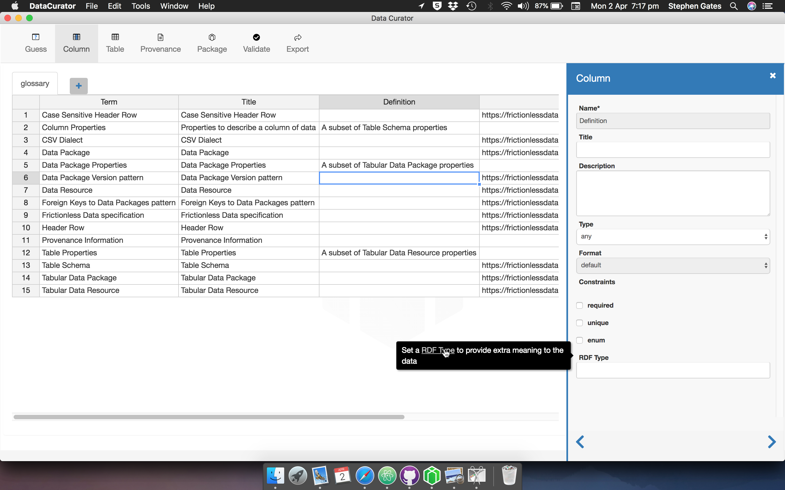Select the glossary tab
This screenshot has width=785, height=490.
pyautogui.click(x=35, y=84)
